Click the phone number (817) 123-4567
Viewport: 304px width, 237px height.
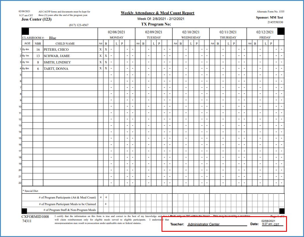[x=79, y=25]
